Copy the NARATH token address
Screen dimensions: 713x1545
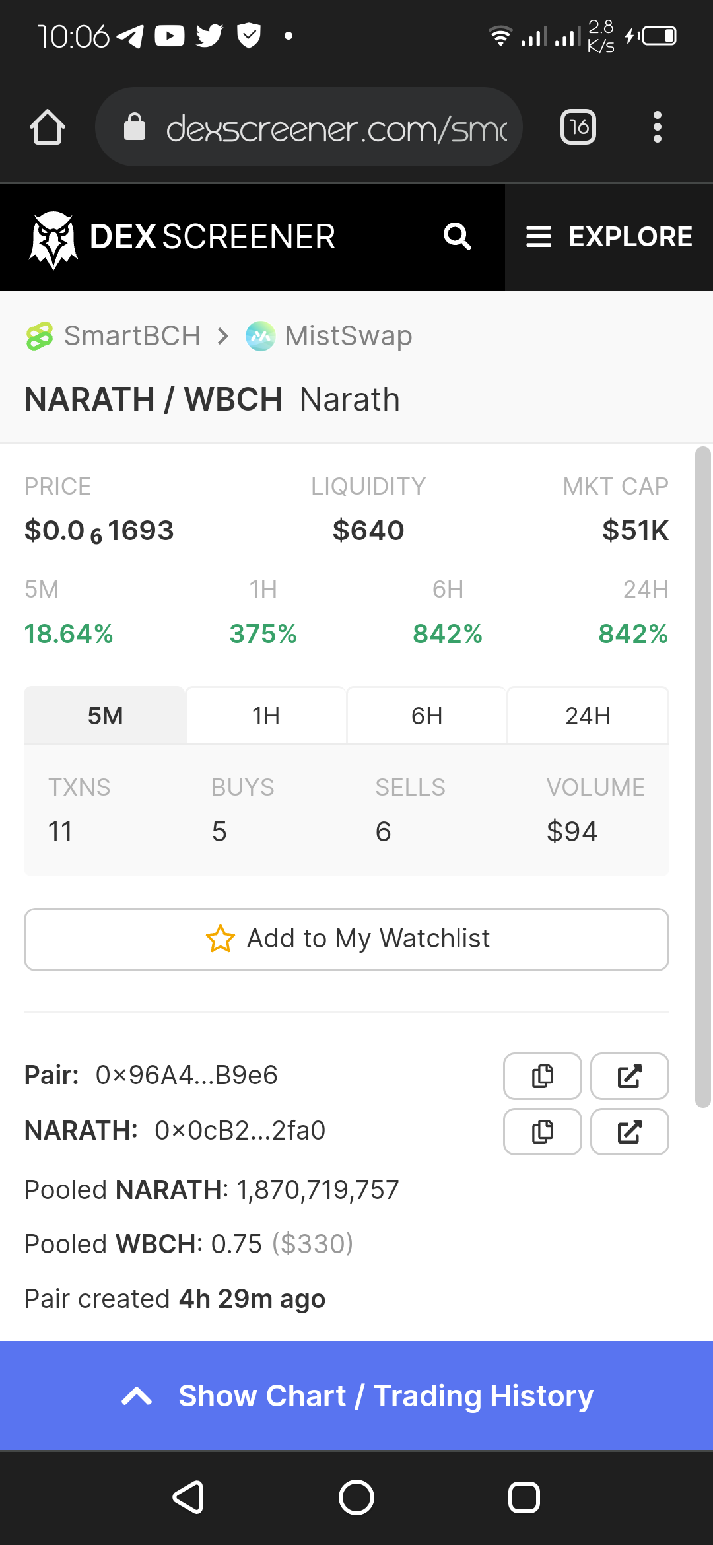(x=543, y=1132)
